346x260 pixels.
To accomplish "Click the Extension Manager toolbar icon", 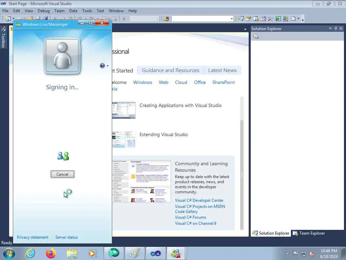I will (285, 19).
